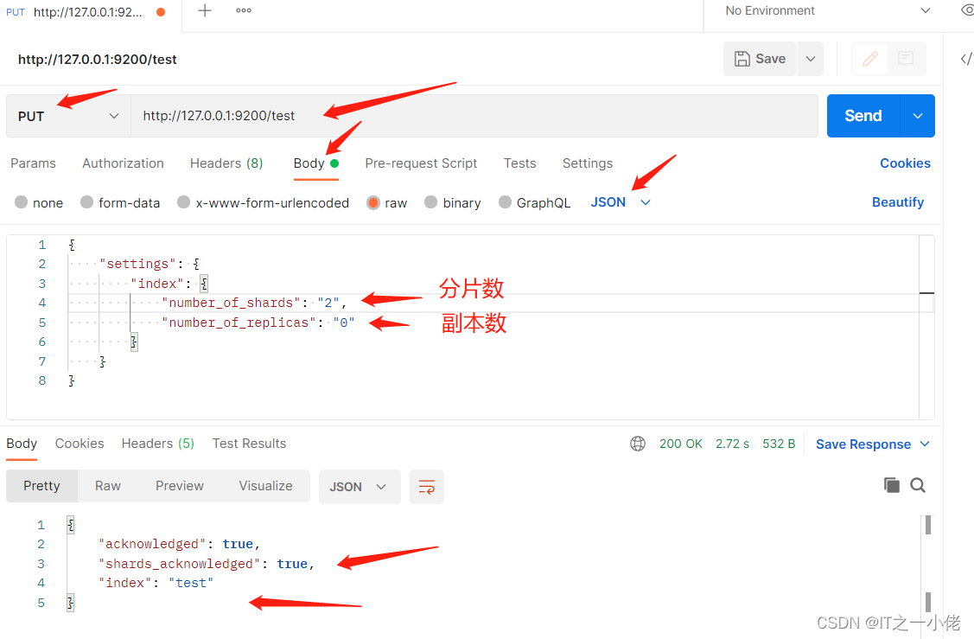
Task: Select the GraphQL body radio option
Action: [x=505, y=202]
